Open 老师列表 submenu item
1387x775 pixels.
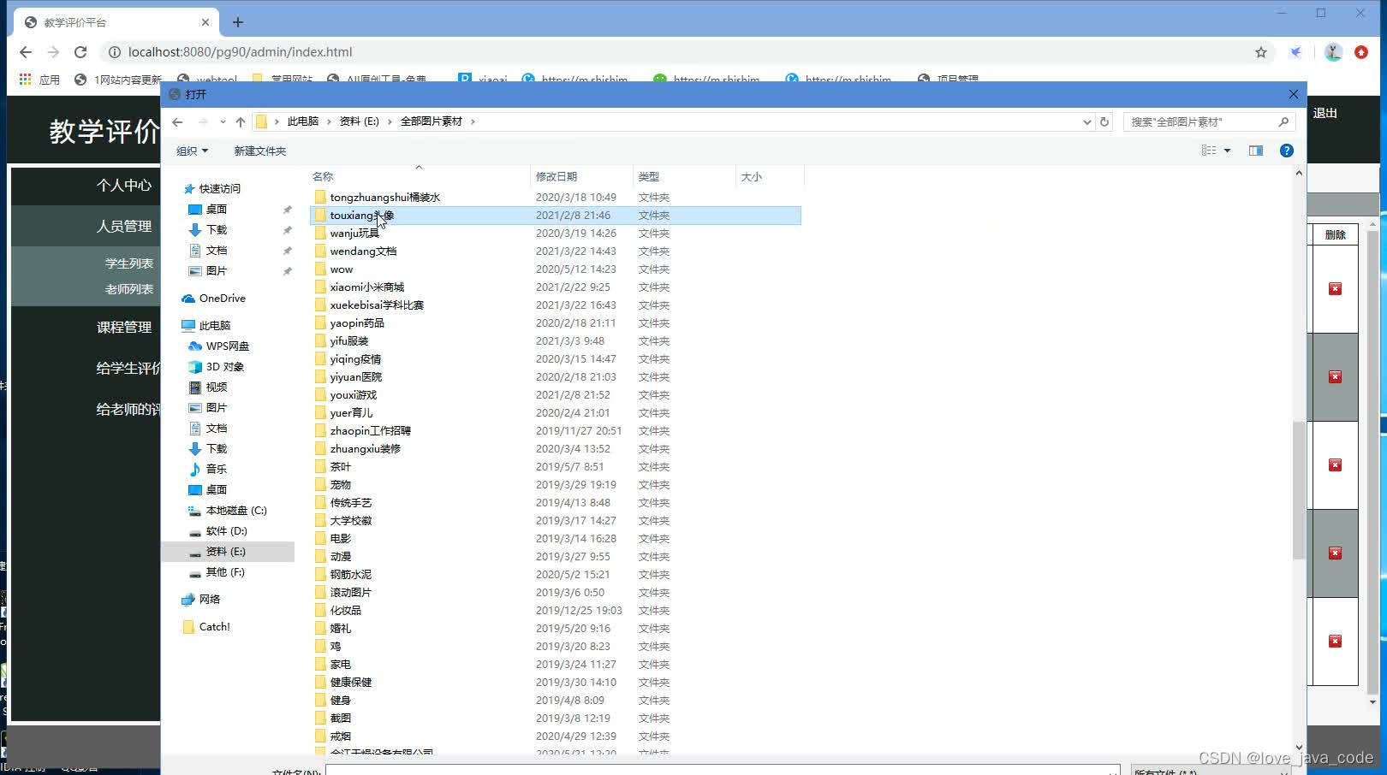[129, 289]
